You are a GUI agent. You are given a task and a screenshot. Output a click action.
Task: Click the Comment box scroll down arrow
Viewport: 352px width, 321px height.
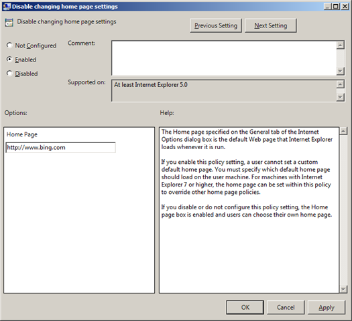(x=341, y=71)
